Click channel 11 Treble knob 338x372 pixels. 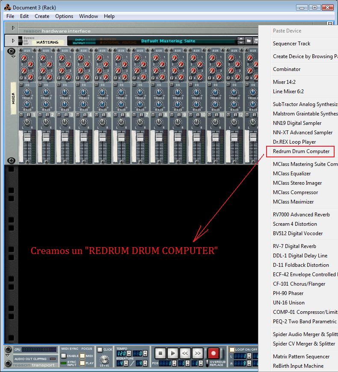(215, 92)
